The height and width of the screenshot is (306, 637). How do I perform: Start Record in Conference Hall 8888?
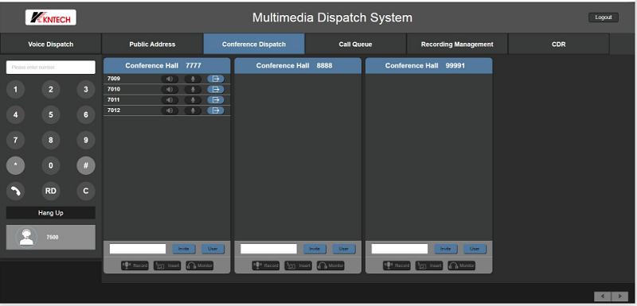click(266, 265)
